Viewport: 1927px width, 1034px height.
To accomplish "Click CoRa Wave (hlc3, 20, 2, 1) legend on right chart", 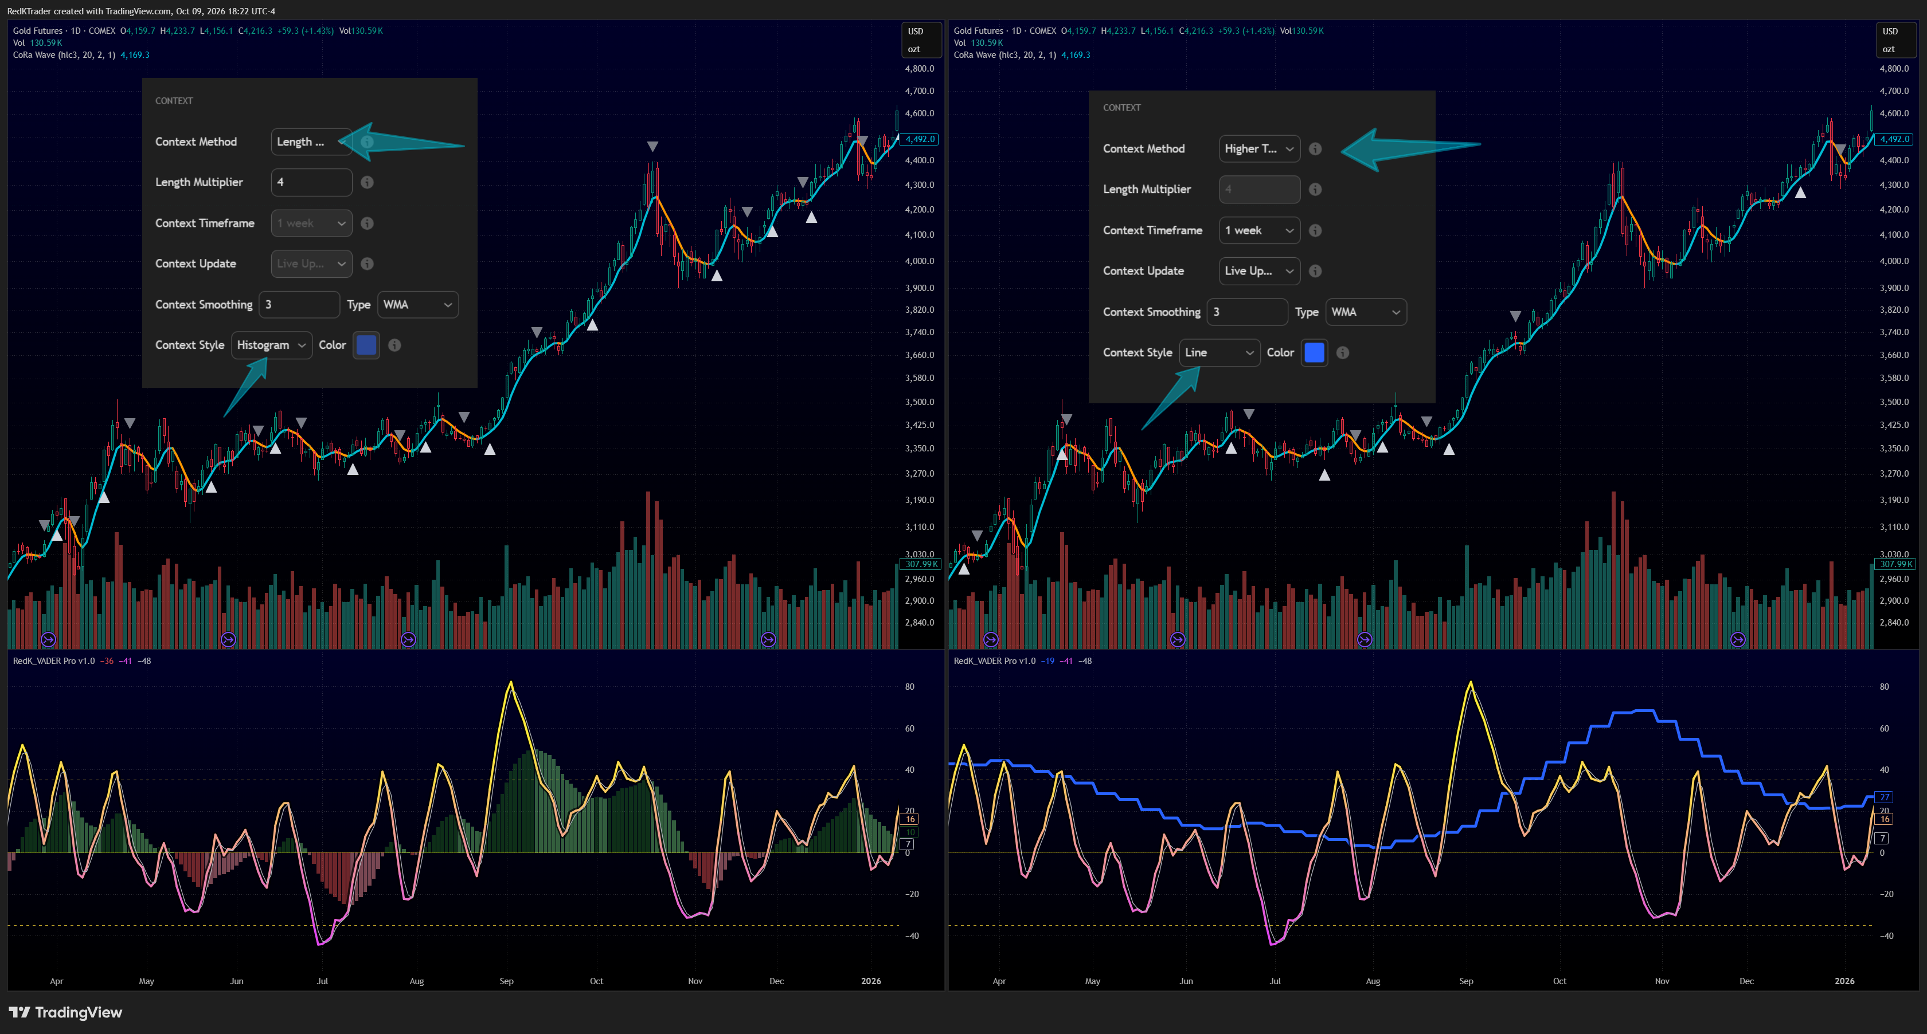I will click(1006, 54).
